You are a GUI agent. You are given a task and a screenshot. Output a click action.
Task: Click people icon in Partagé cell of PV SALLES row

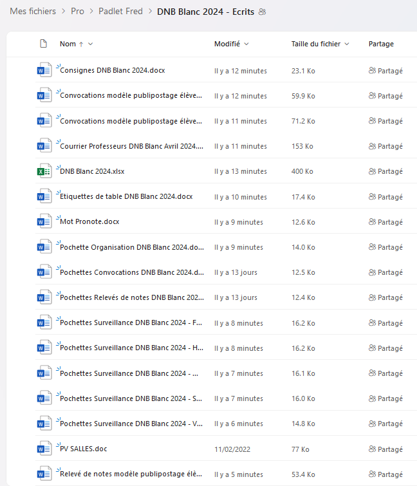point(372,449)
